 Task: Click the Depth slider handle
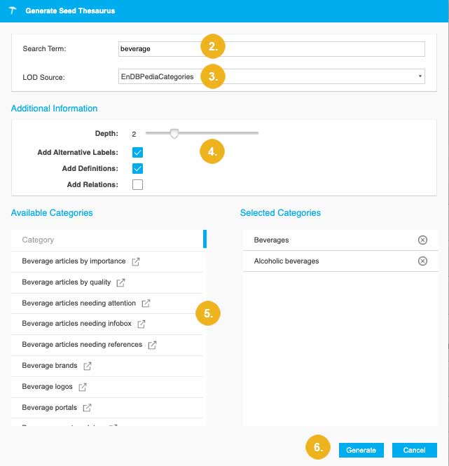click(x=174, y=133)
